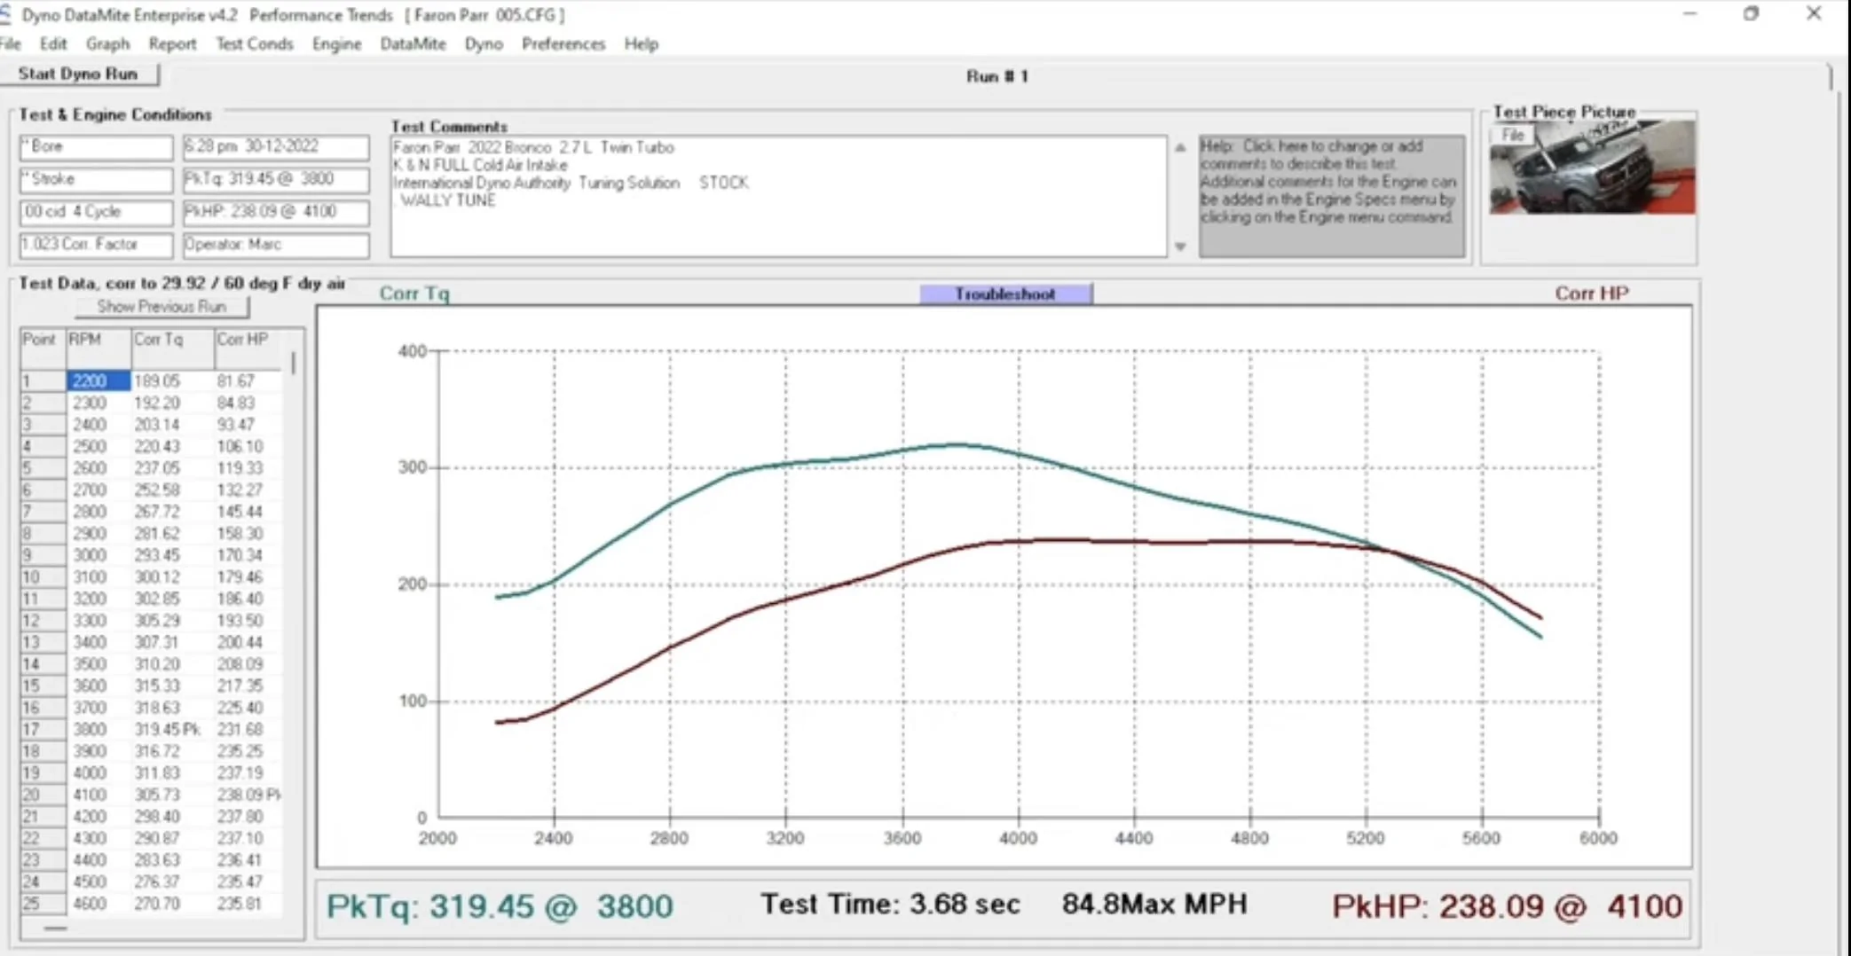
Task: Click File button on Test Piece Picture
Action: (x=1512, y=135)
